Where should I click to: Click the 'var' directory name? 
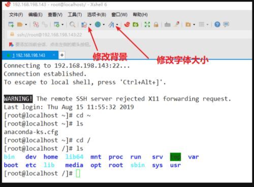(x=194, y=157)
